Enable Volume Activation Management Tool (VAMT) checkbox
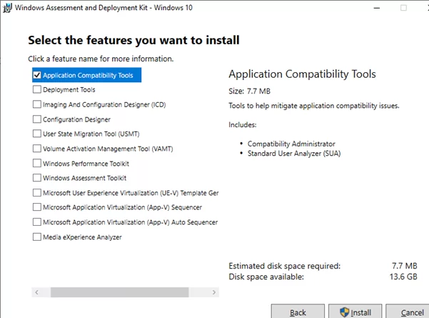This screenshot has height=318, width=429. pyautogui.click(x=37, y=149)
